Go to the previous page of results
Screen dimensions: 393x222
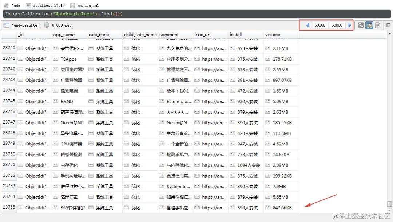[x=307, y=25]
